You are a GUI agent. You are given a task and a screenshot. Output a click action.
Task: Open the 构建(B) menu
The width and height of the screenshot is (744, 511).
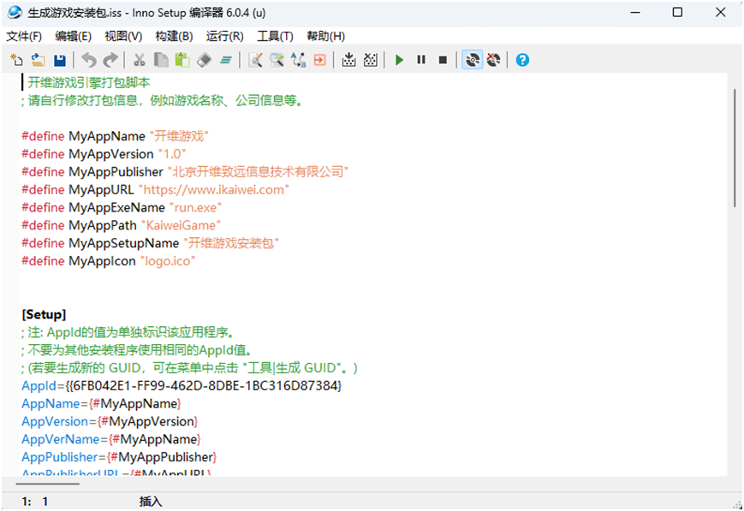click(x=174, y=37)
